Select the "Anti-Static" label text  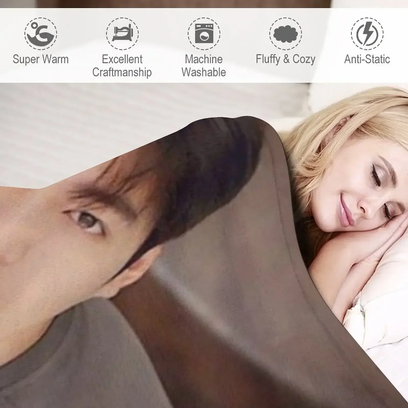(x=367, y=59)
